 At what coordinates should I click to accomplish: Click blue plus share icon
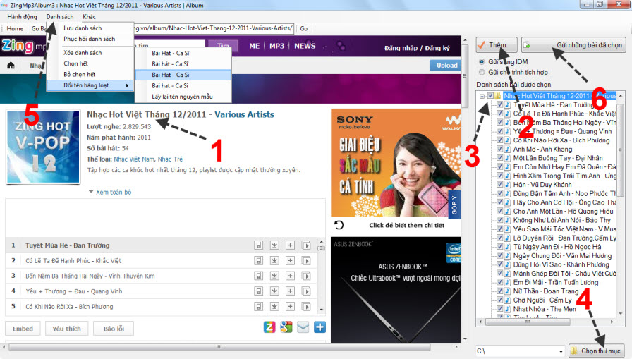click(320, 327)
